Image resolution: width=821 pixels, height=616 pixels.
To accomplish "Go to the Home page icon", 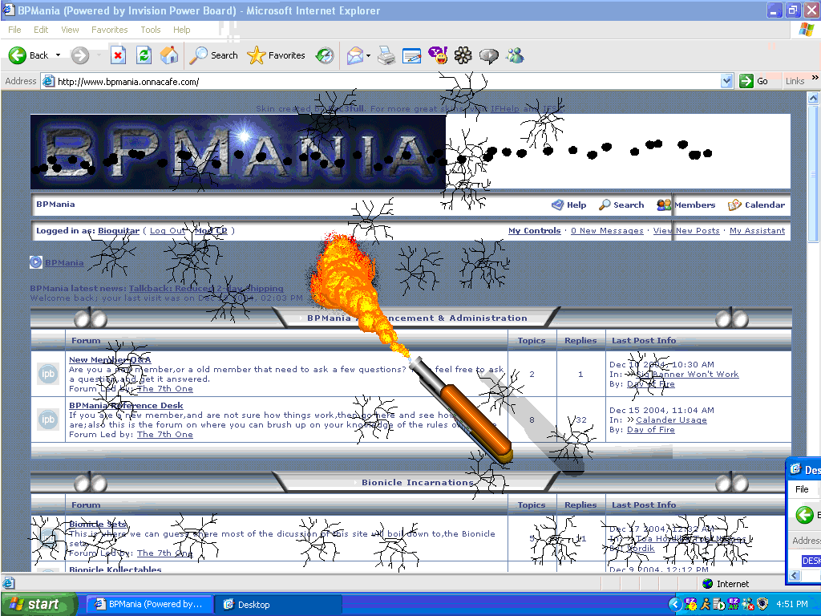I will 169,55.
